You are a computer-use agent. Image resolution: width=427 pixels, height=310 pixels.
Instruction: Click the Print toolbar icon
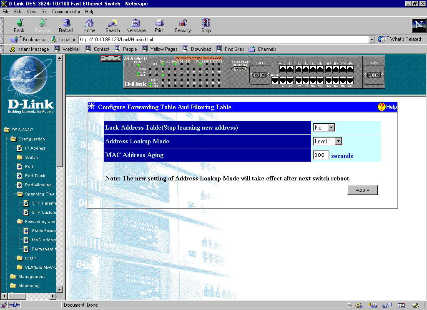tap(159, 23)
